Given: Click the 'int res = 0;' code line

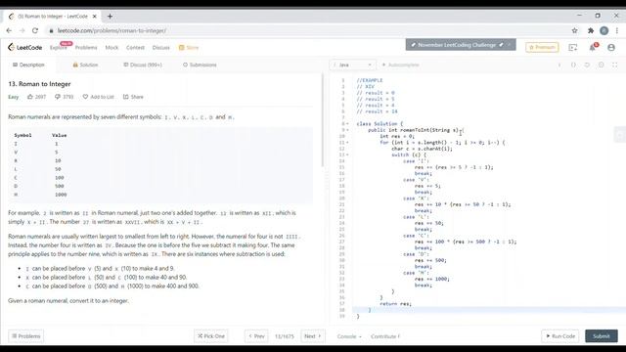Looking at the screenshot, I should click(397, 136).
